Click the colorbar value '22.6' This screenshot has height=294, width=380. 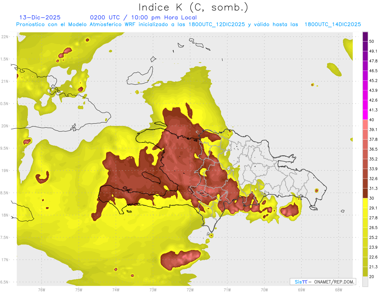(x=373, y=257)
